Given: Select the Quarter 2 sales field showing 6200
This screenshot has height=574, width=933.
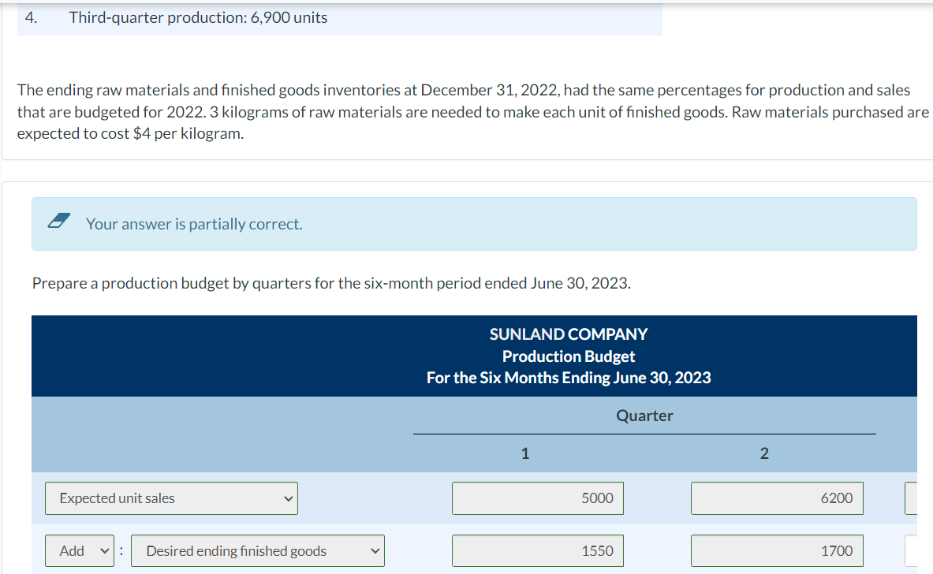Looking at the screenshot, I should pos(776,498).
